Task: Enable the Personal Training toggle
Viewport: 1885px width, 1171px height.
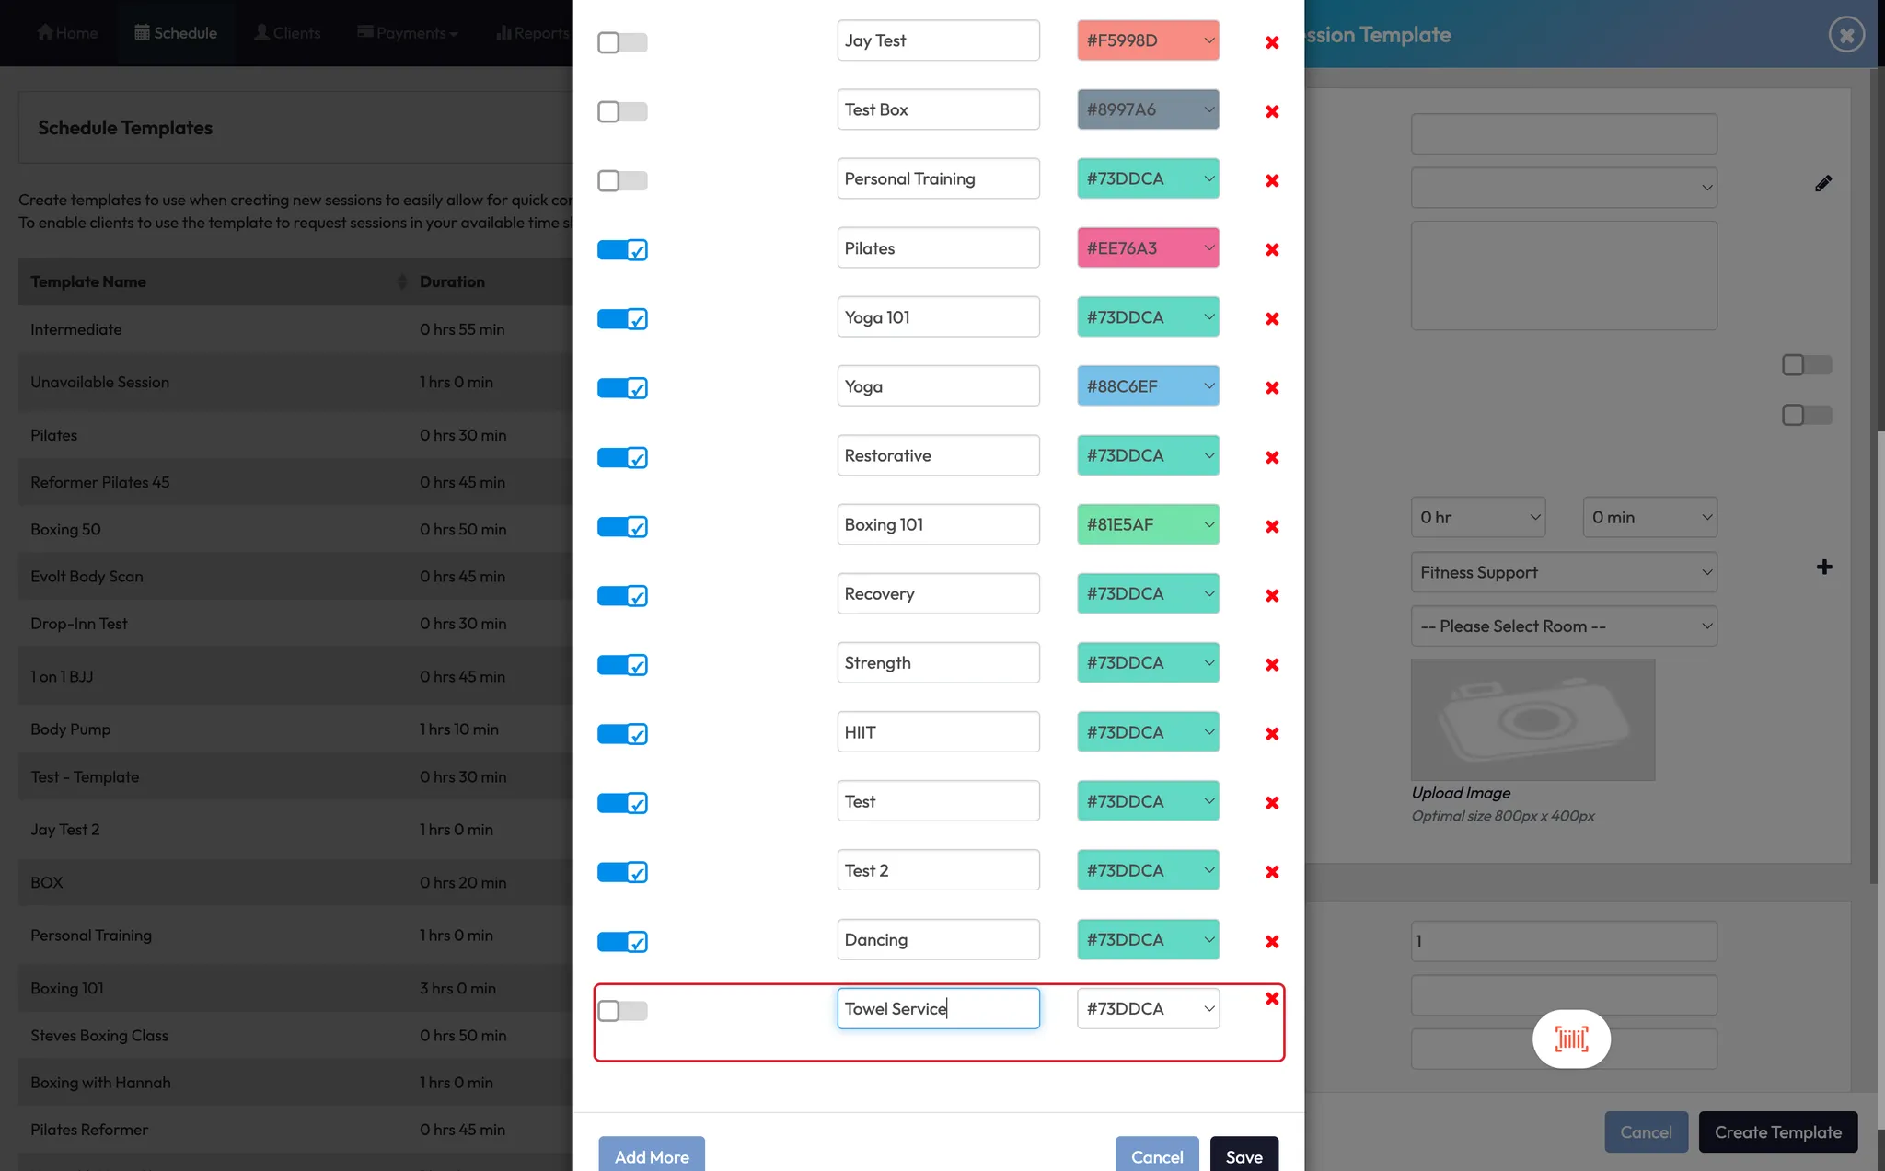Action: (622, 180)
